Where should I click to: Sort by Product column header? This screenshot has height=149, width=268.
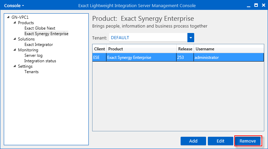(x=141, y=49)
